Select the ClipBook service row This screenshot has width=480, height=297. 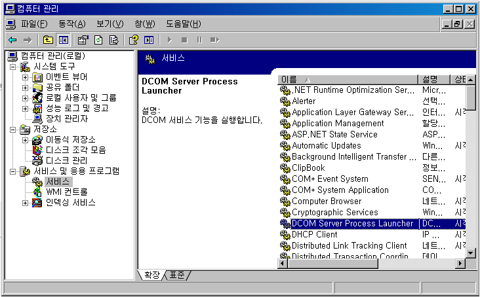[373, 168]
